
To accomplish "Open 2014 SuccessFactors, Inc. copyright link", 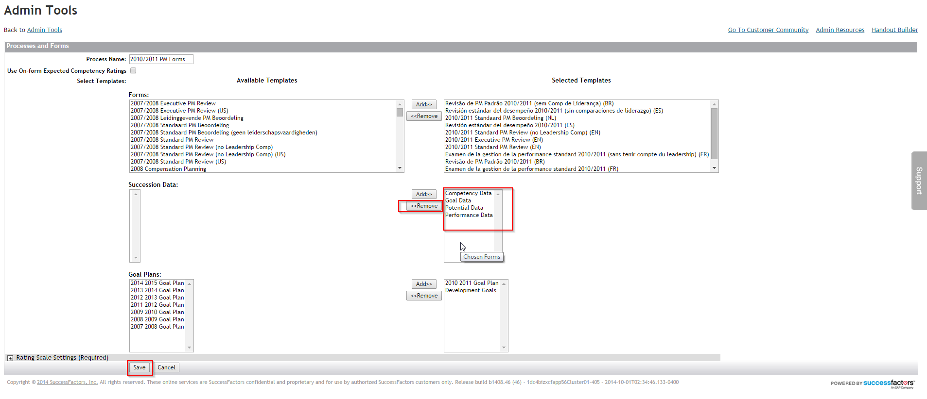I will coord(68,382).
